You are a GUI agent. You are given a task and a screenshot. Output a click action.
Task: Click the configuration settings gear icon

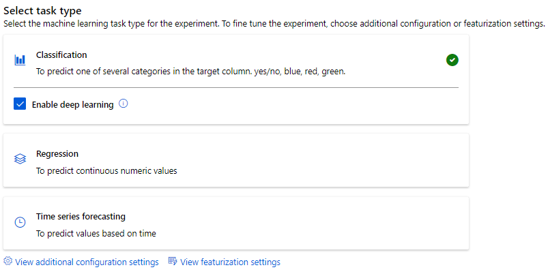(x=8, y=262)
